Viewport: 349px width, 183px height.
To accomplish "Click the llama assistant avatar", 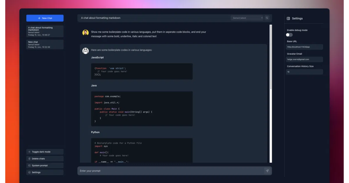I will pyautogui.click(x=86, y=51).
